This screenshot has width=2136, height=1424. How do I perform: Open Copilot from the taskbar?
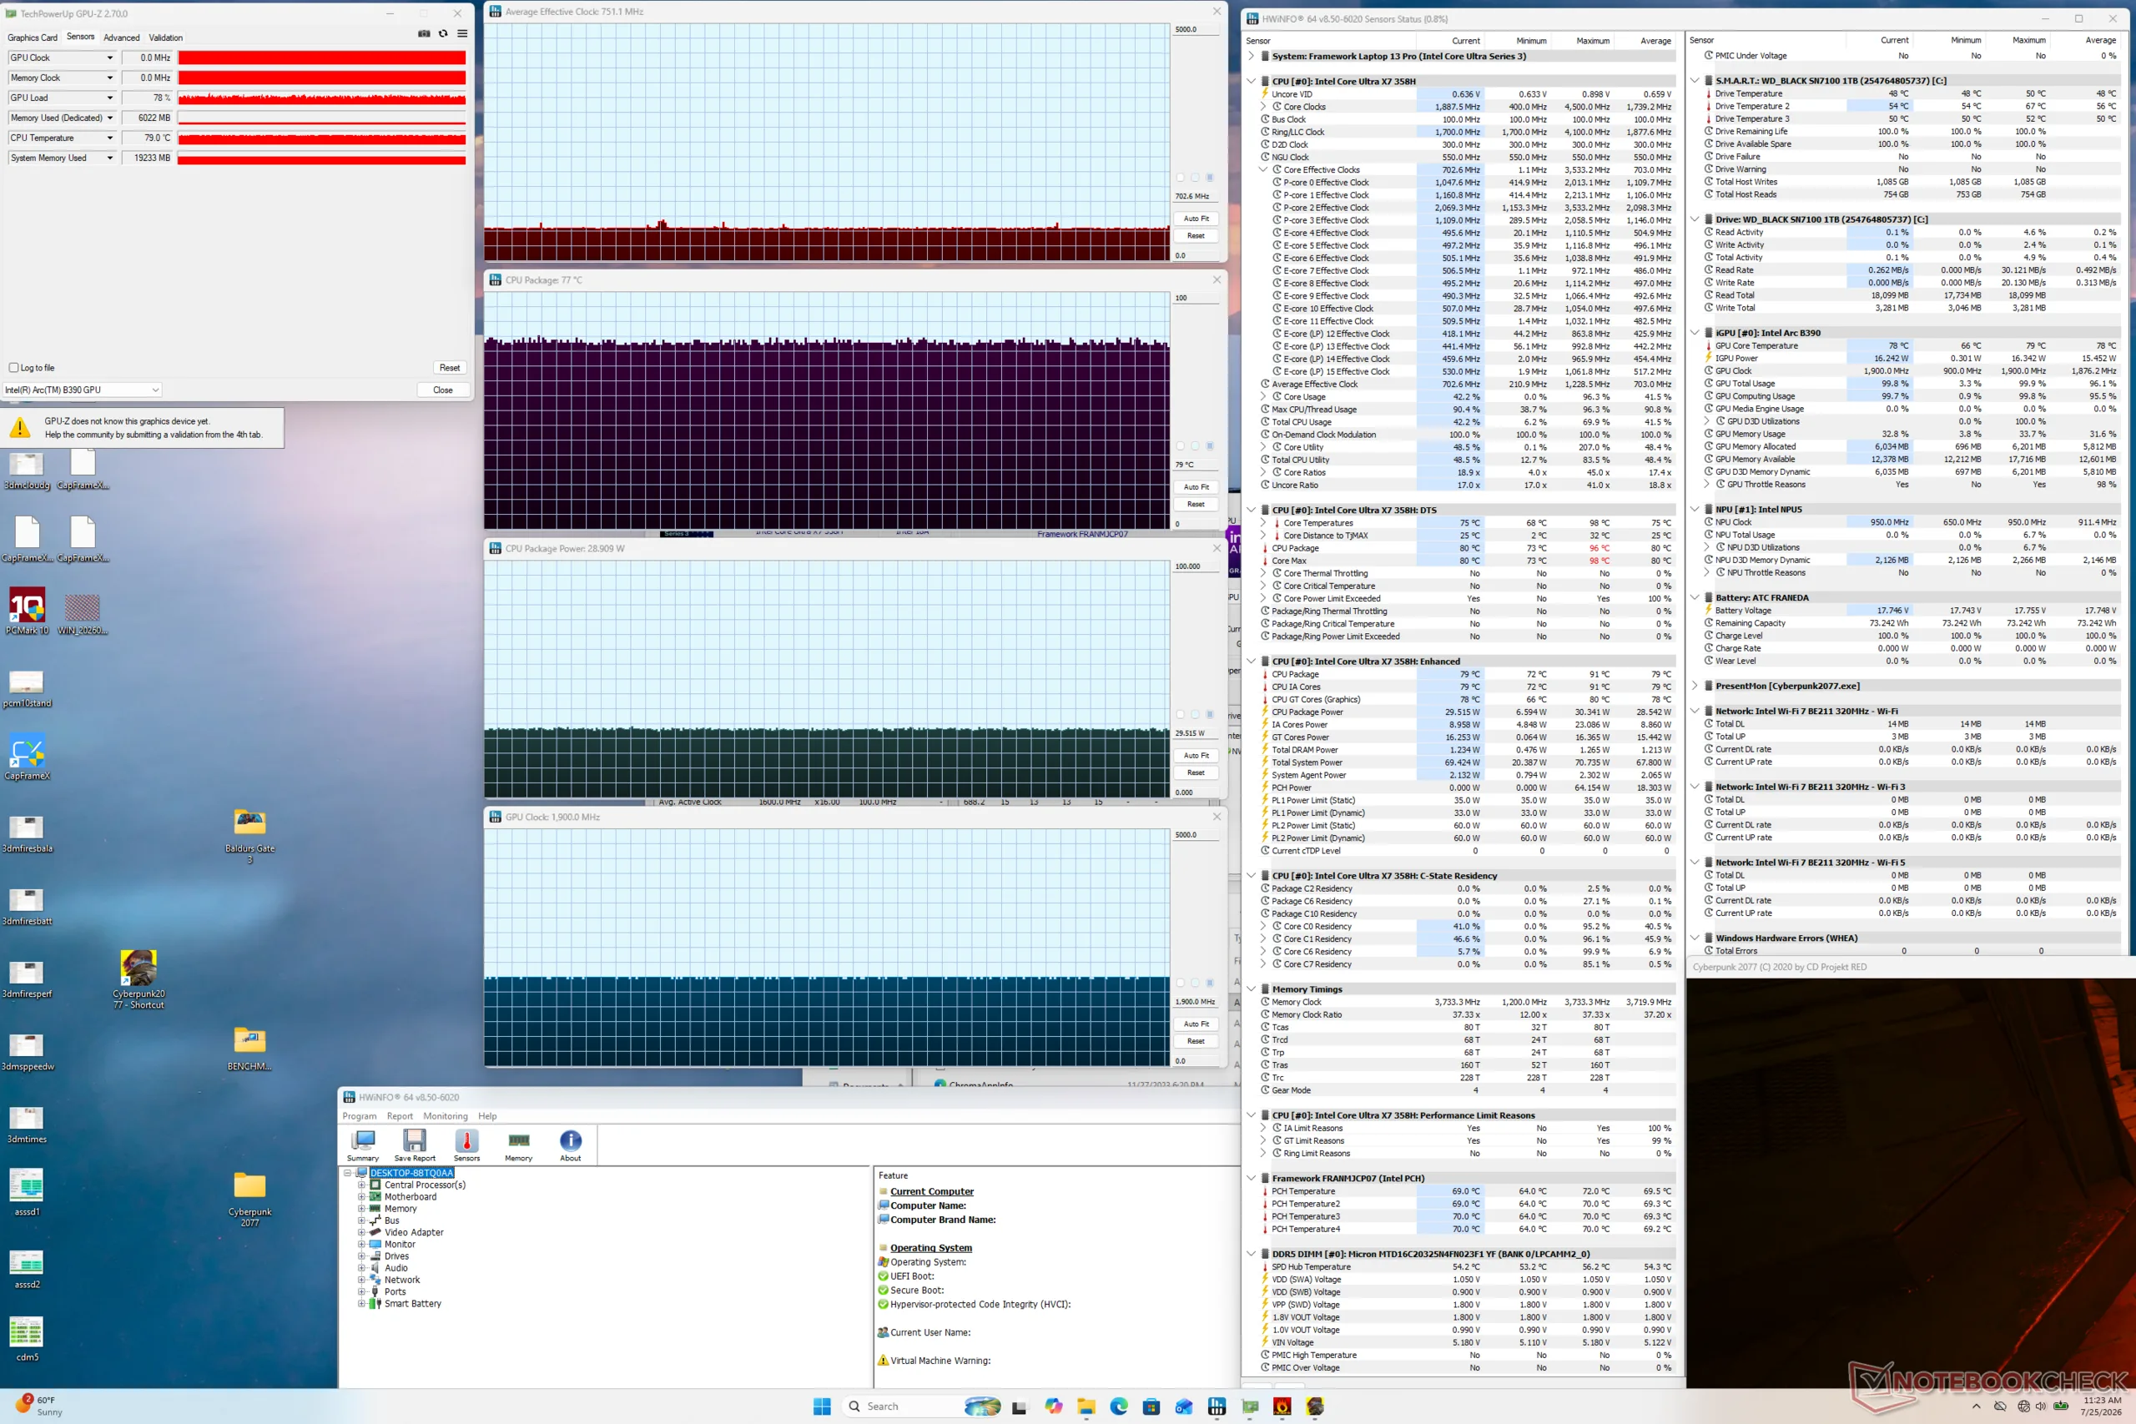coord(1054,1406)
